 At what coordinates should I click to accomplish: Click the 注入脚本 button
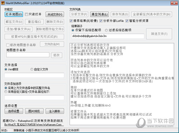point(55,111)
